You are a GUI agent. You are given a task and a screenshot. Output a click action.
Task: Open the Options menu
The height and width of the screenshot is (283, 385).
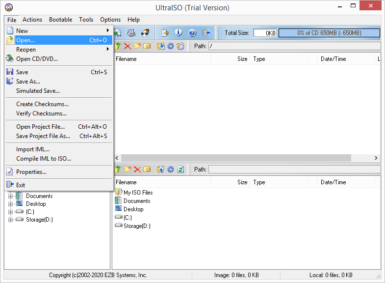pyautogui.click(x=110, y=20)
